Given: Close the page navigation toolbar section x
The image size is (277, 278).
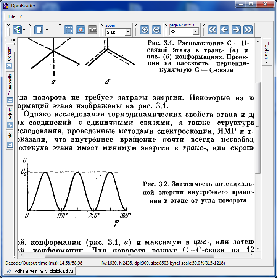Looking at the screenshot, I should click(166, 25).
